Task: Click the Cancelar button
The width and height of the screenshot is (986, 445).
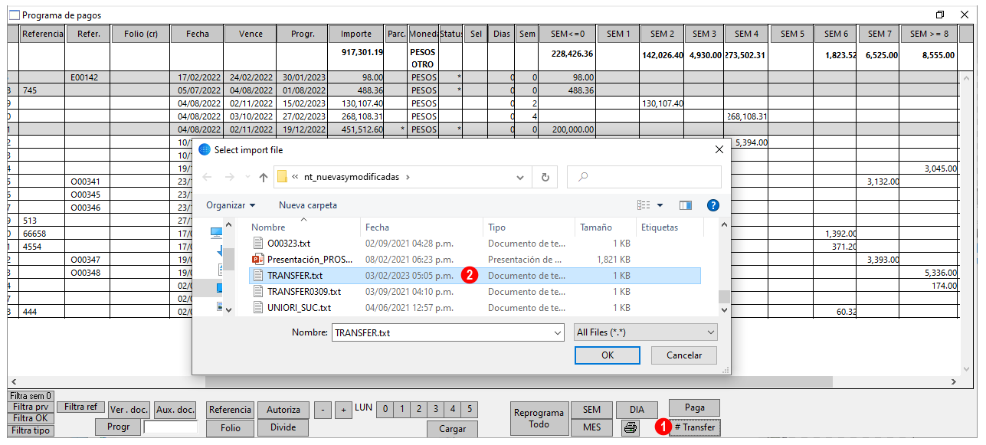Action: tap(684, 355)
